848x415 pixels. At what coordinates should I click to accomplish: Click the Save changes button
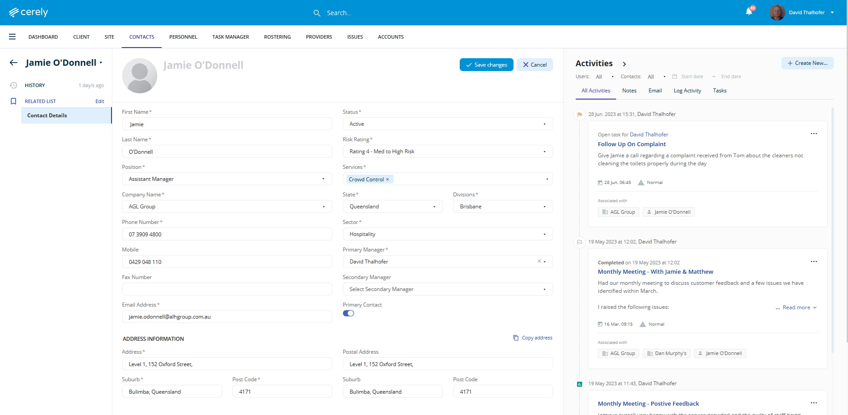(x=486, y=65)
